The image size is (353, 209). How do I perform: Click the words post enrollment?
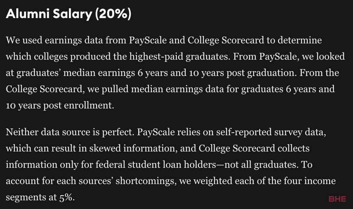(79, 106)
